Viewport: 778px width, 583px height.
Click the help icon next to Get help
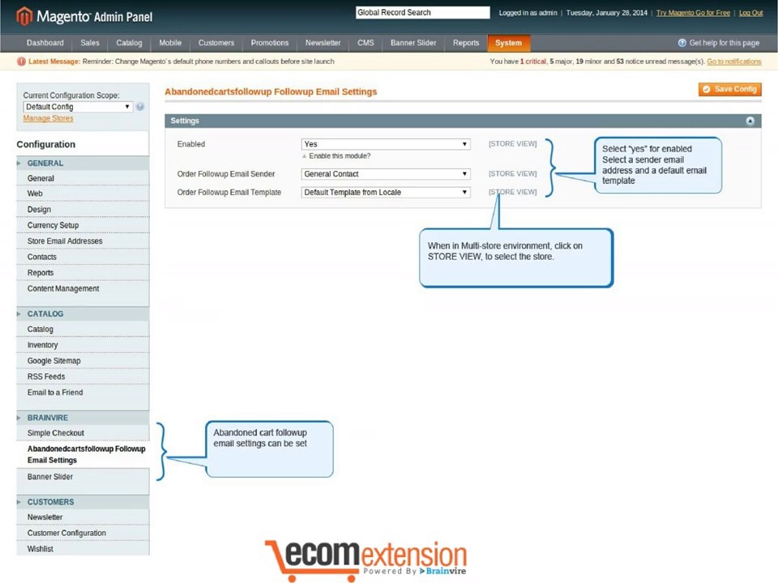point(682,43)
